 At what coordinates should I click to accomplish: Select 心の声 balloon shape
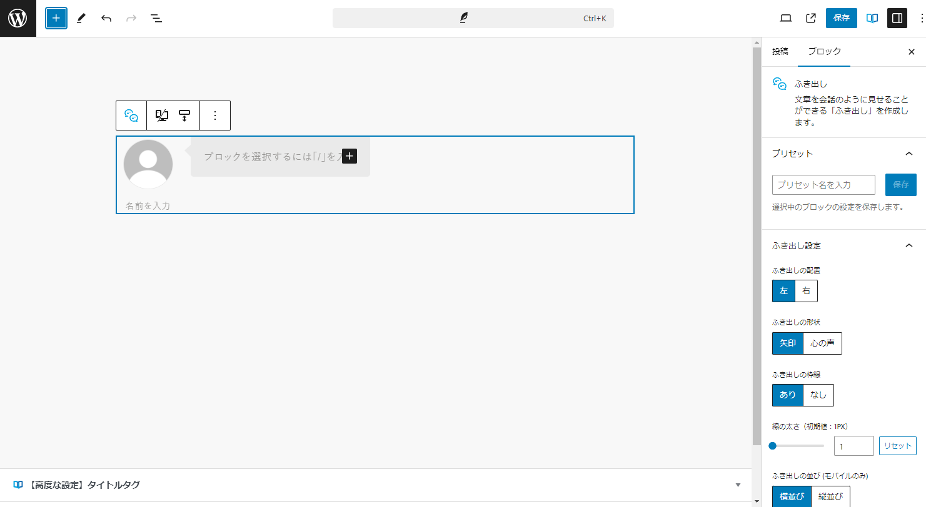(x=822, y=343)
